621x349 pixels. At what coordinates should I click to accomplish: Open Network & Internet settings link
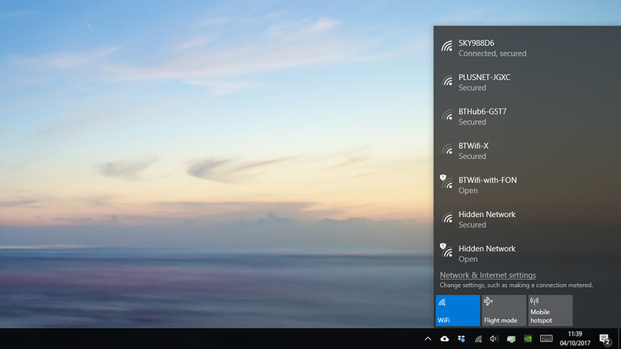coord(487,275)
